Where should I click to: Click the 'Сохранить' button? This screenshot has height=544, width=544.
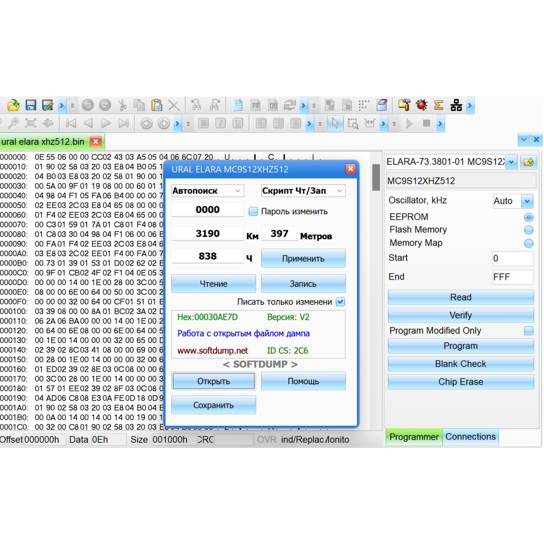(213, 405)
